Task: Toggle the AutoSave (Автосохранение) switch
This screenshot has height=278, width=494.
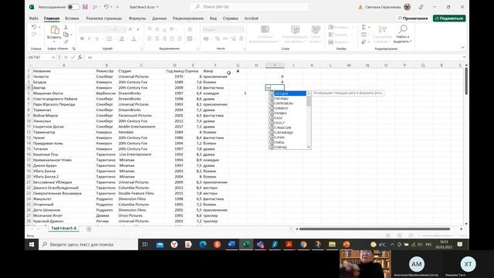Action: point(73,7)
